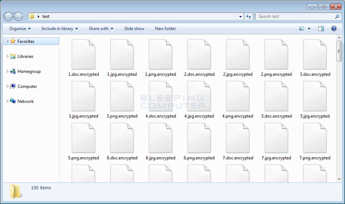This screenshot has height=204, width=345.
Task: Click the folder icon in address bar
Action: pyautogui.click(x=32, y=16)
